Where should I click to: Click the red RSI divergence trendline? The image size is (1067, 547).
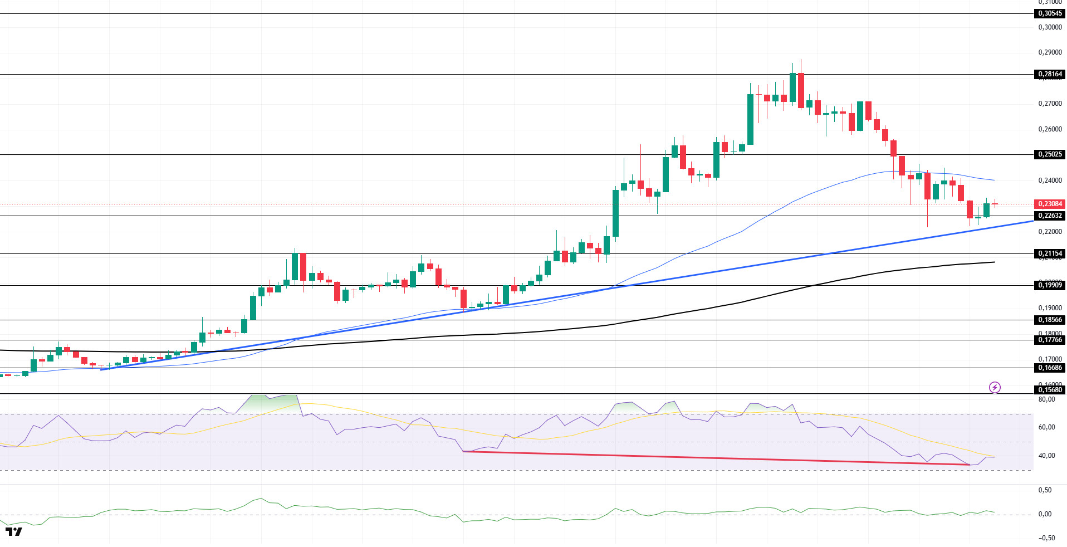tap(716, 458)
